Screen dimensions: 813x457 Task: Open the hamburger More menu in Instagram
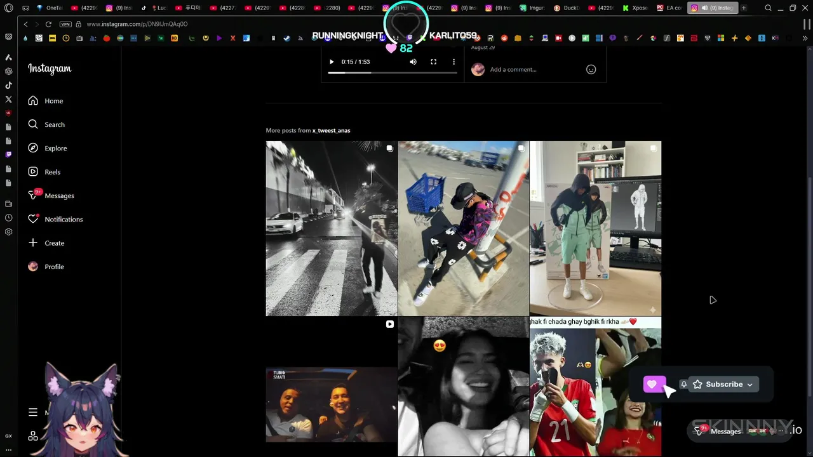coord(33,412)
